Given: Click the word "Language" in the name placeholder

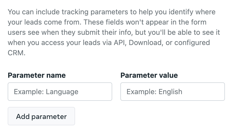Looking at the screenshot, I should 62,92.
